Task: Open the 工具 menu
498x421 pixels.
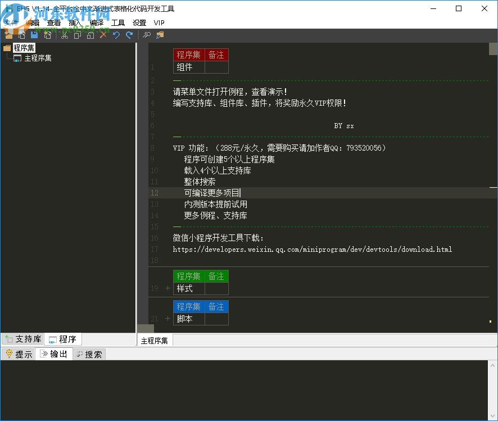Action: click(x=118, y=22)
